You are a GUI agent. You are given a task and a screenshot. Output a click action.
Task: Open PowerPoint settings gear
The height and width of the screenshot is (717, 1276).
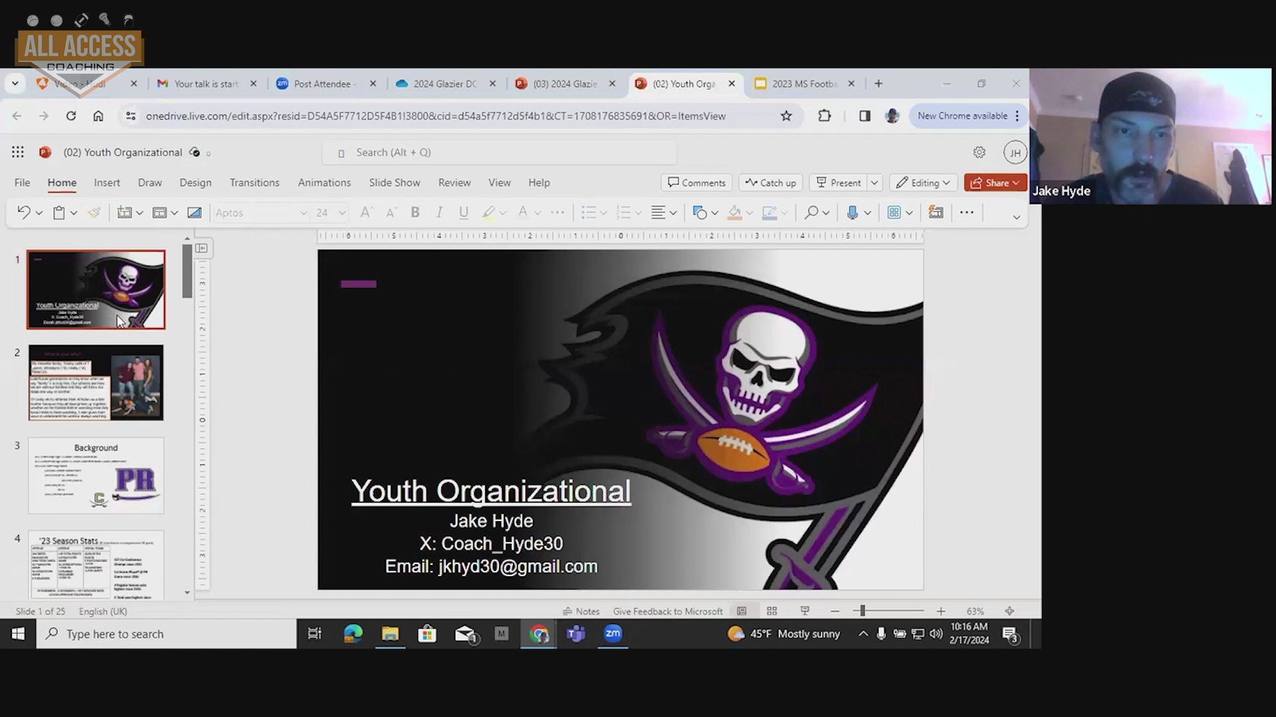click(979, 152)
